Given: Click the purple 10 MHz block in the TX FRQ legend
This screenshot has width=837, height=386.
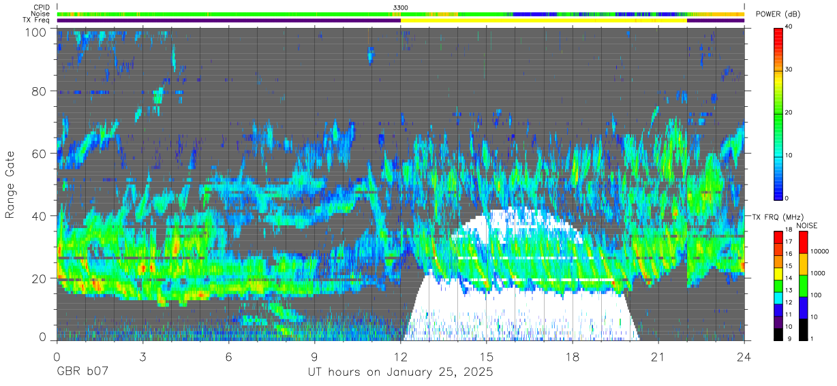Looking at the screenshot, I should coord(779,323).
